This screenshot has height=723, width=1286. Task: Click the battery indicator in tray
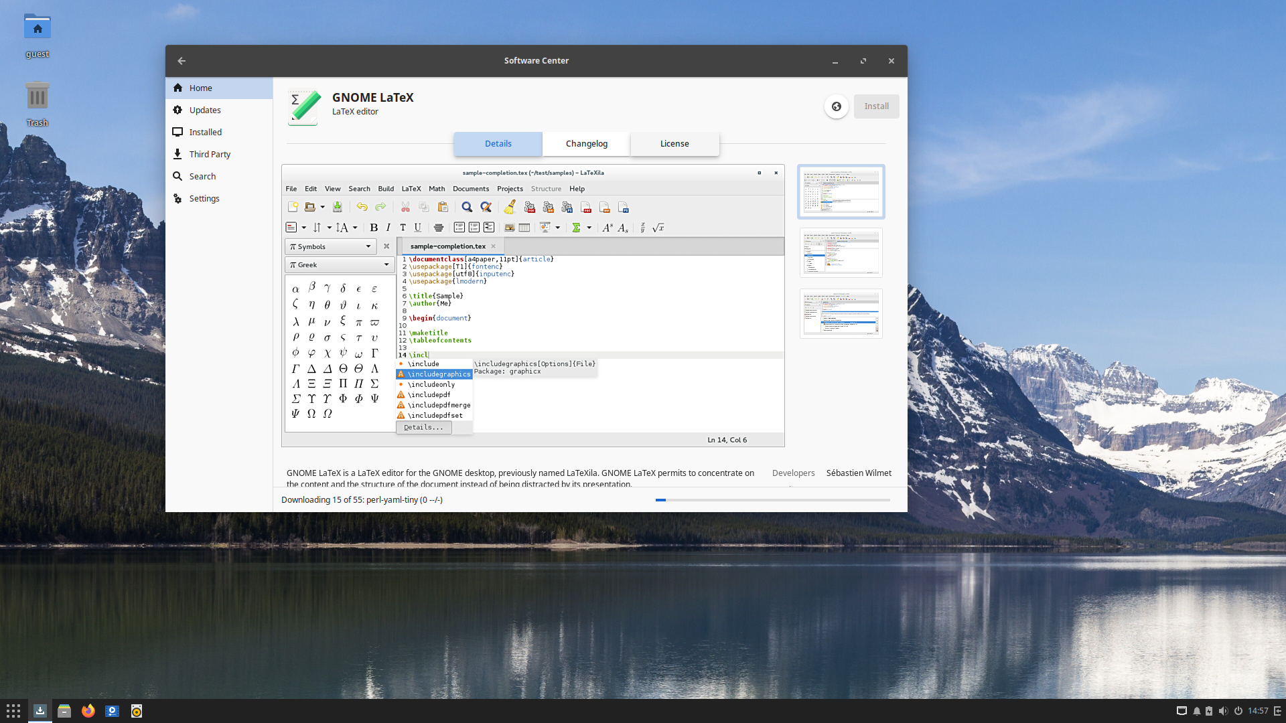pyautogui.click(x=1209, y=711)
